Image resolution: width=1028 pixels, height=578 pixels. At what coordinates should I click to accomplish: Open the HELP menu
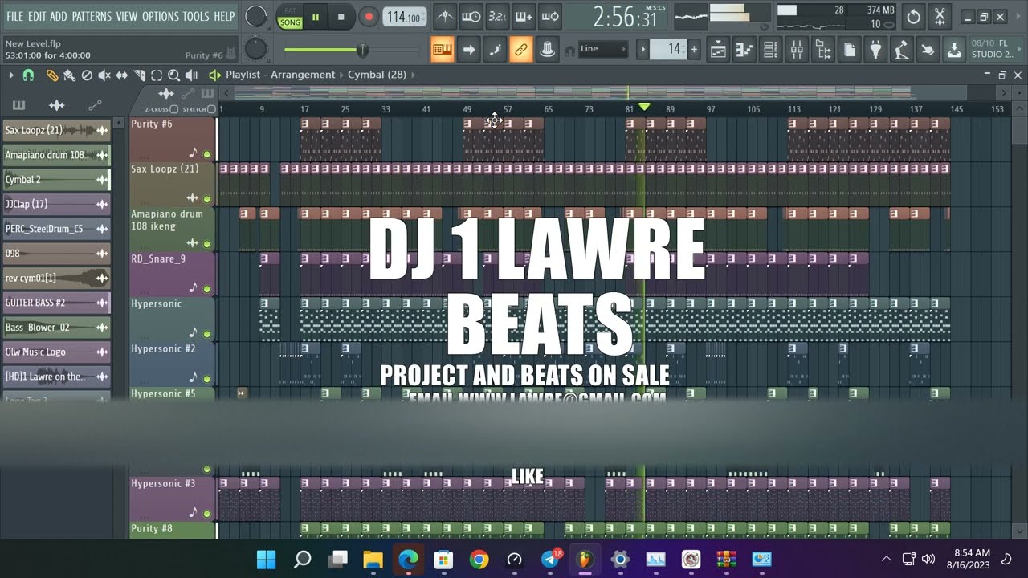click(x=224, y=16)
